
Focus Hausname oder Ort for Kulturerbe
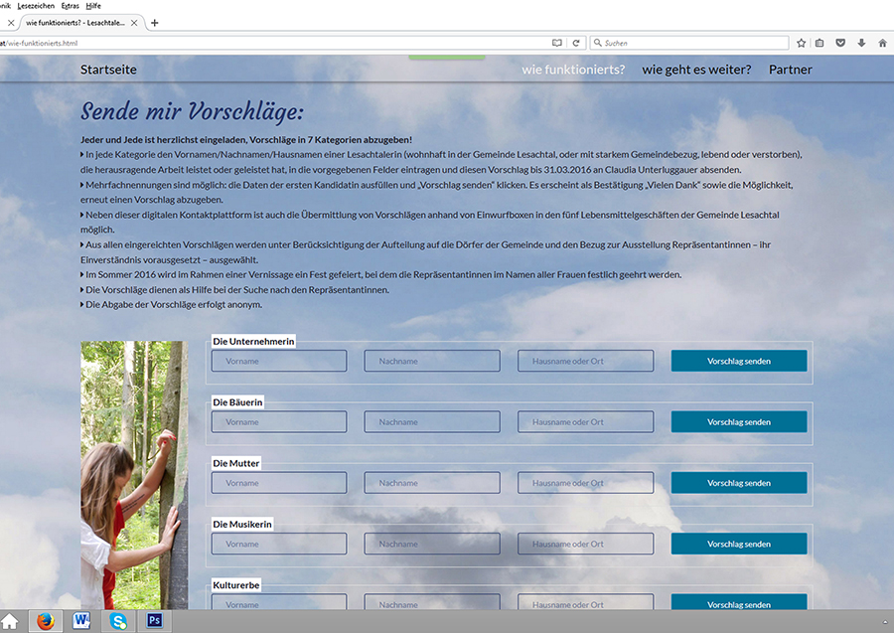[x=585, y=602]
